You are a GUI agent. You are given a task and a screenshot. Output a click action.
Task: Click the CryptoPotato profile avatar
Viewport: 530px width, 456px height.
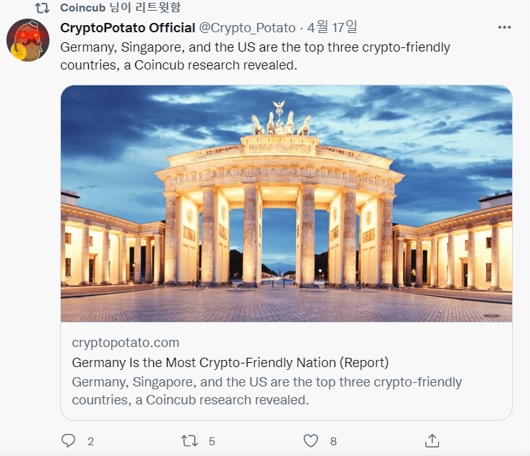pyautogui.click(x=27, y=40)
